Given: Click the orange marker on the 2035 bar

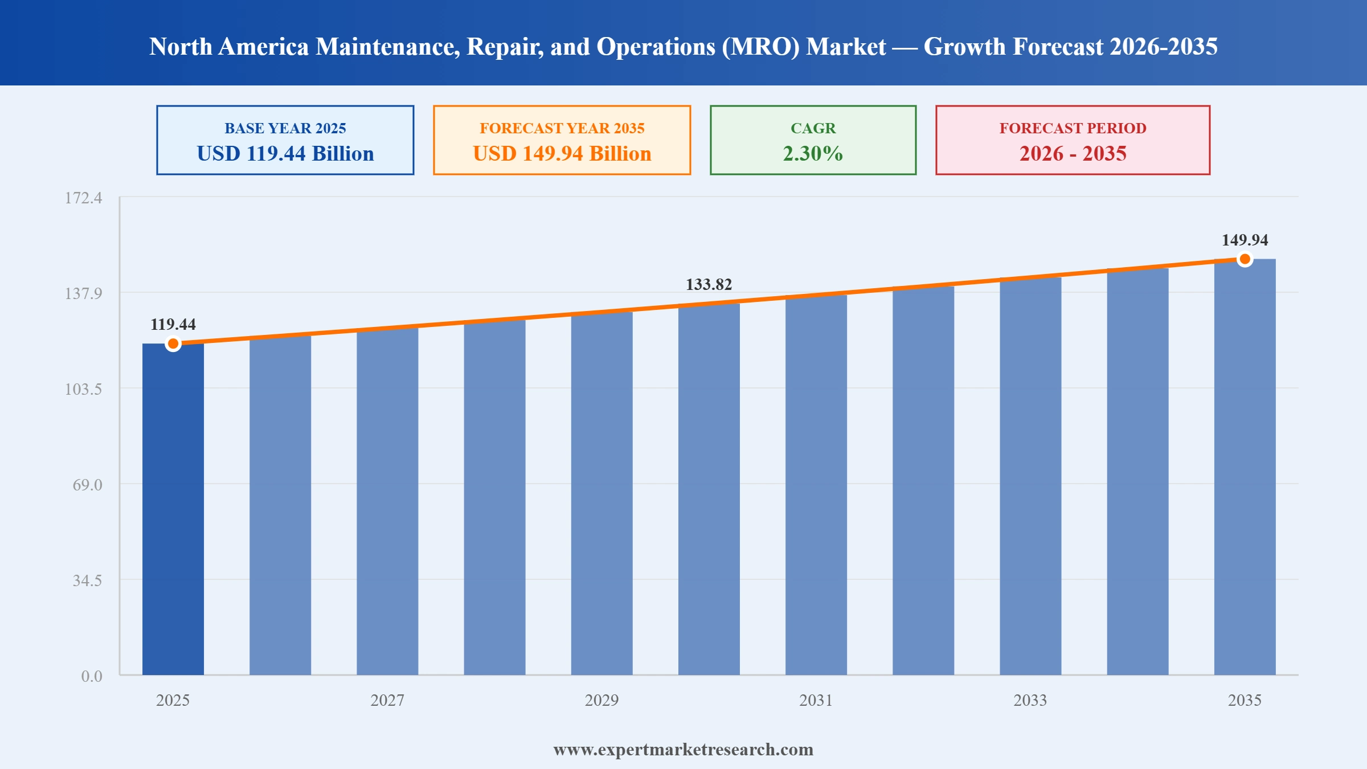Looking at the screenshot, I should click(1245, 259).
